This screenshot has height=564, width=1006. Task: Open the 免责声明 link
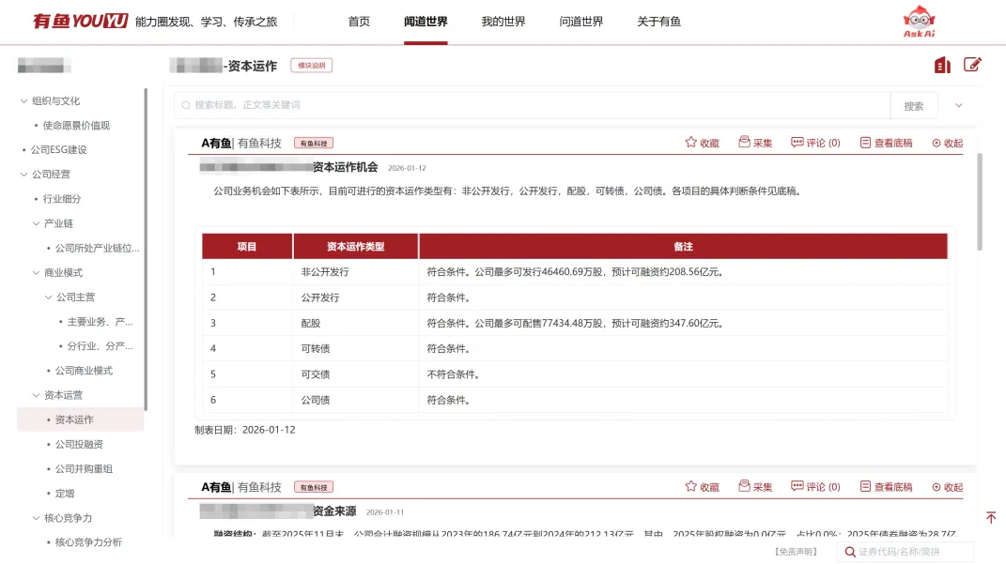pos(796,552)
